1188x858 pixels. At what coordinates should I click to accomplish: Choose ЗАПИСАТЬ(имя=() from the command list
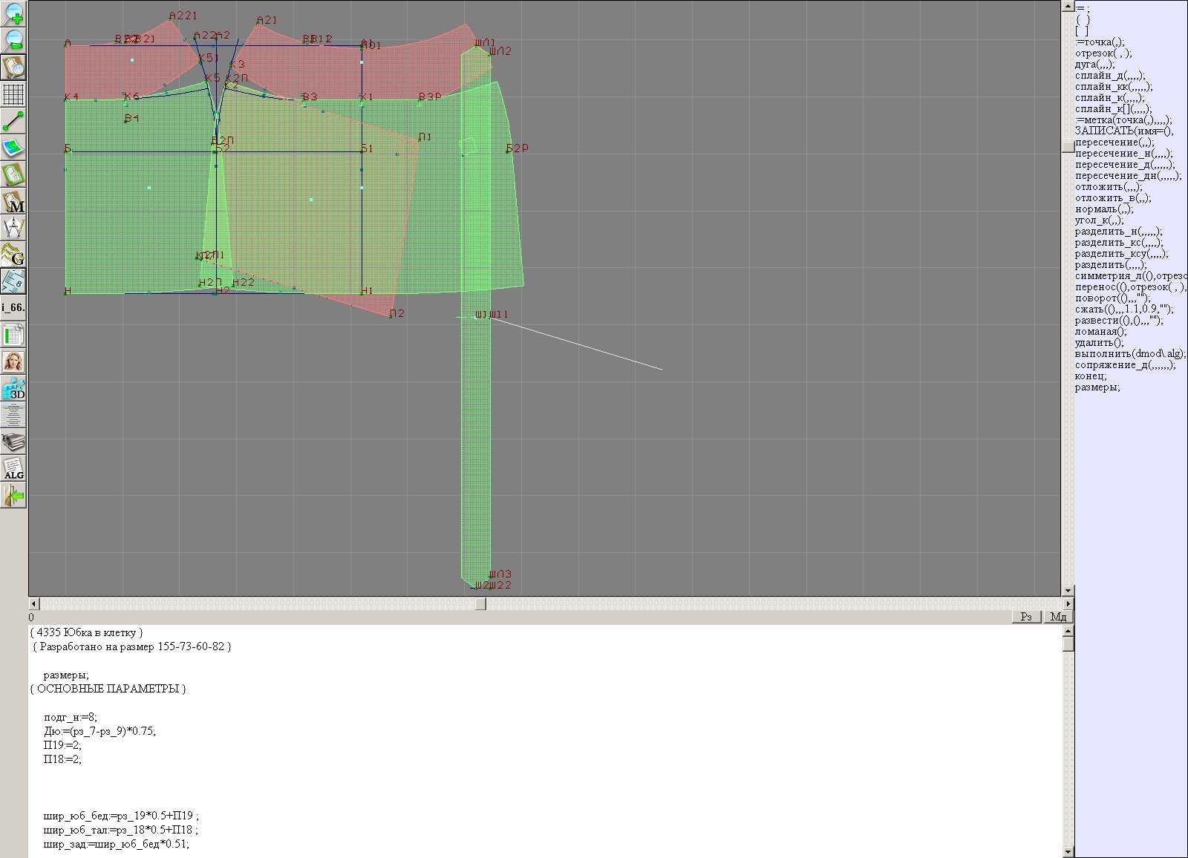pyautogui.click(x=1123, y=131)
